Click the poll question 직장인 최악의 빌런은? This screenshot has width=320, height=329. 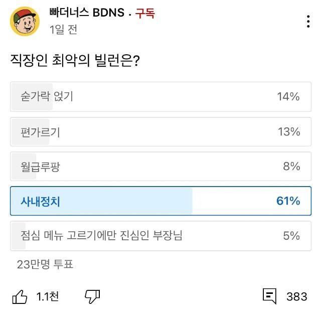point(75,60)
